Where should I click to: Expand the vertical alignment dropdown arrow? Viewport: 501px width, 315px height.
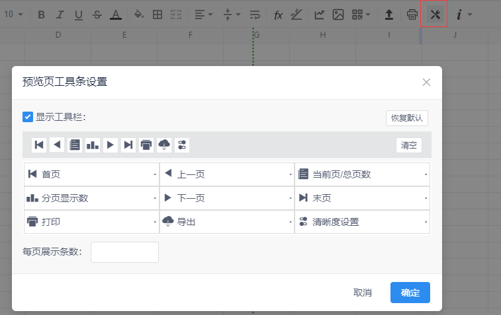(238, 15)
